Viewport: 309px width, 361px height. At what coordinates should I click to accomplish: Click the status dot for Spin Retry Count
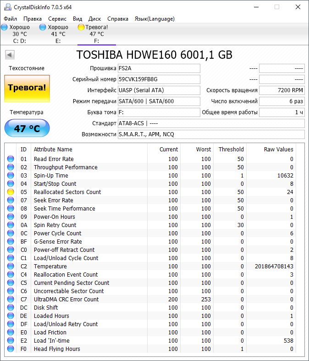[11, 225]
